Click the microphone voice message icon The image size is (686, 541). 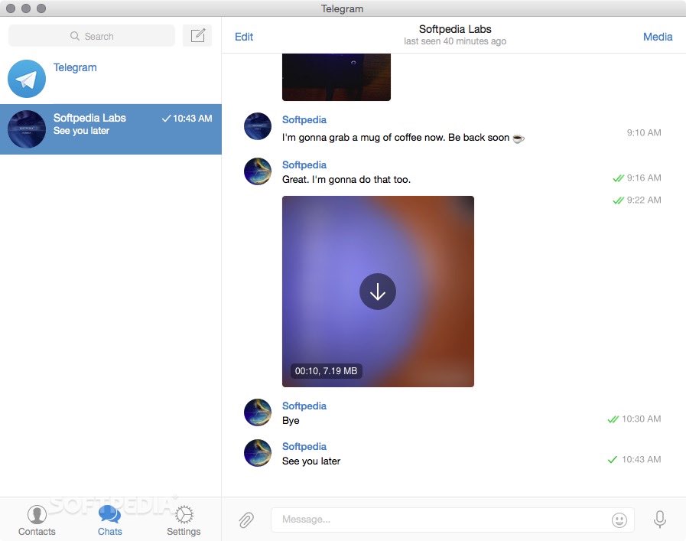pyautogui.click(x=659, y=520)
